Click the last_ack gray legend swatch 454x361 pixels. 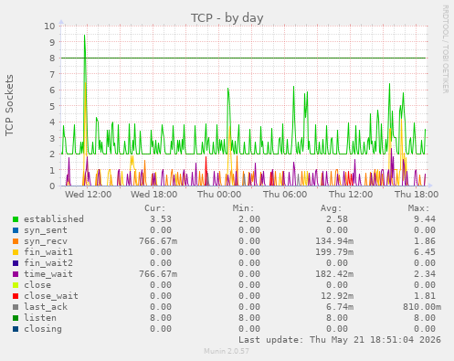(x=16, y=307)
